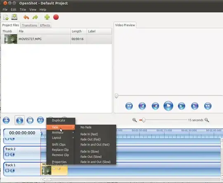223x183 pixels.
Task: Open the Title menu
Action: pyautogui.click(x=23, y=9)
